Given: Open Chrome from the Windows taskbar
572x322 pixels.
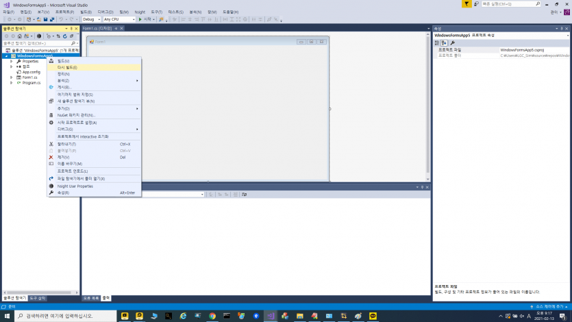Looking at the screenshot, I should (x=212, y=316).
